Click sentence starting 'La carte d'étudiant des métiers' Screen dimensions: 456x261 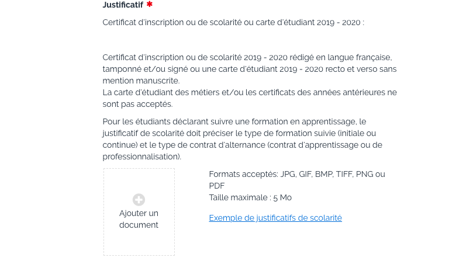(250, 98)
